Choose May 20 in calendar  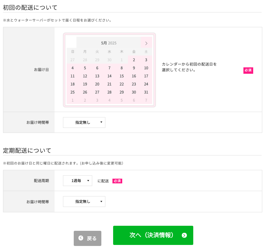coord(97,84)
